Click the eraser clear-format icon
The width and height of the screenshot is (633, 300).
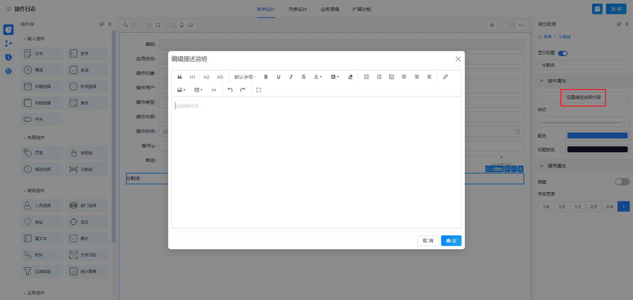(350, 77)
